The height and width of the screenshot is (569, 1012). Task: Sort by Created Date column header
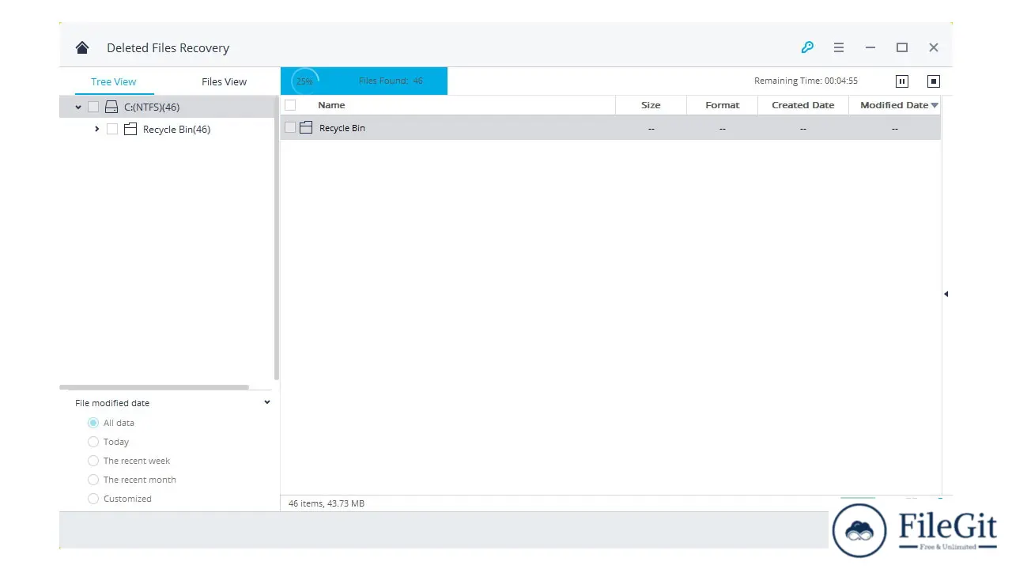click(x=803, y=105)
